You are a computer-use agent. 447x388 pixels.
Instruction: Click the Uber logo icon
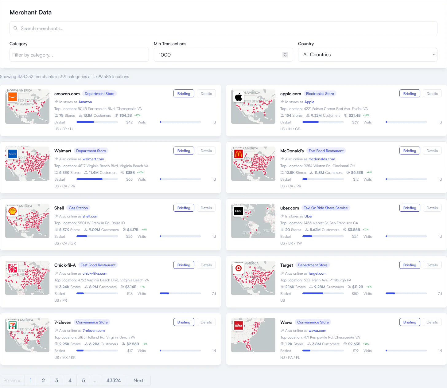pos(239,211)
